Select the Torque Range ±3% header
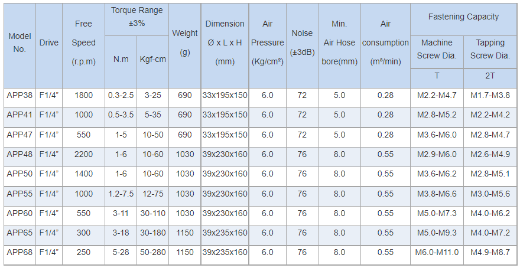 coord(136,17)
